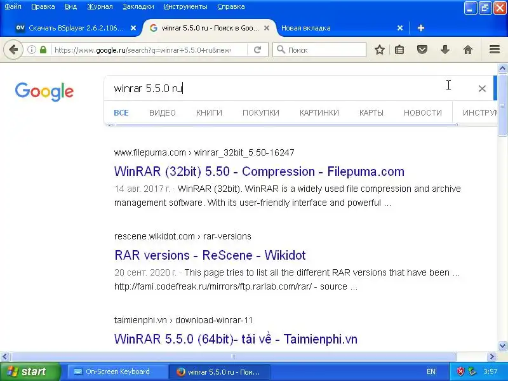Click the network tray icon near clock

(472, 371)
